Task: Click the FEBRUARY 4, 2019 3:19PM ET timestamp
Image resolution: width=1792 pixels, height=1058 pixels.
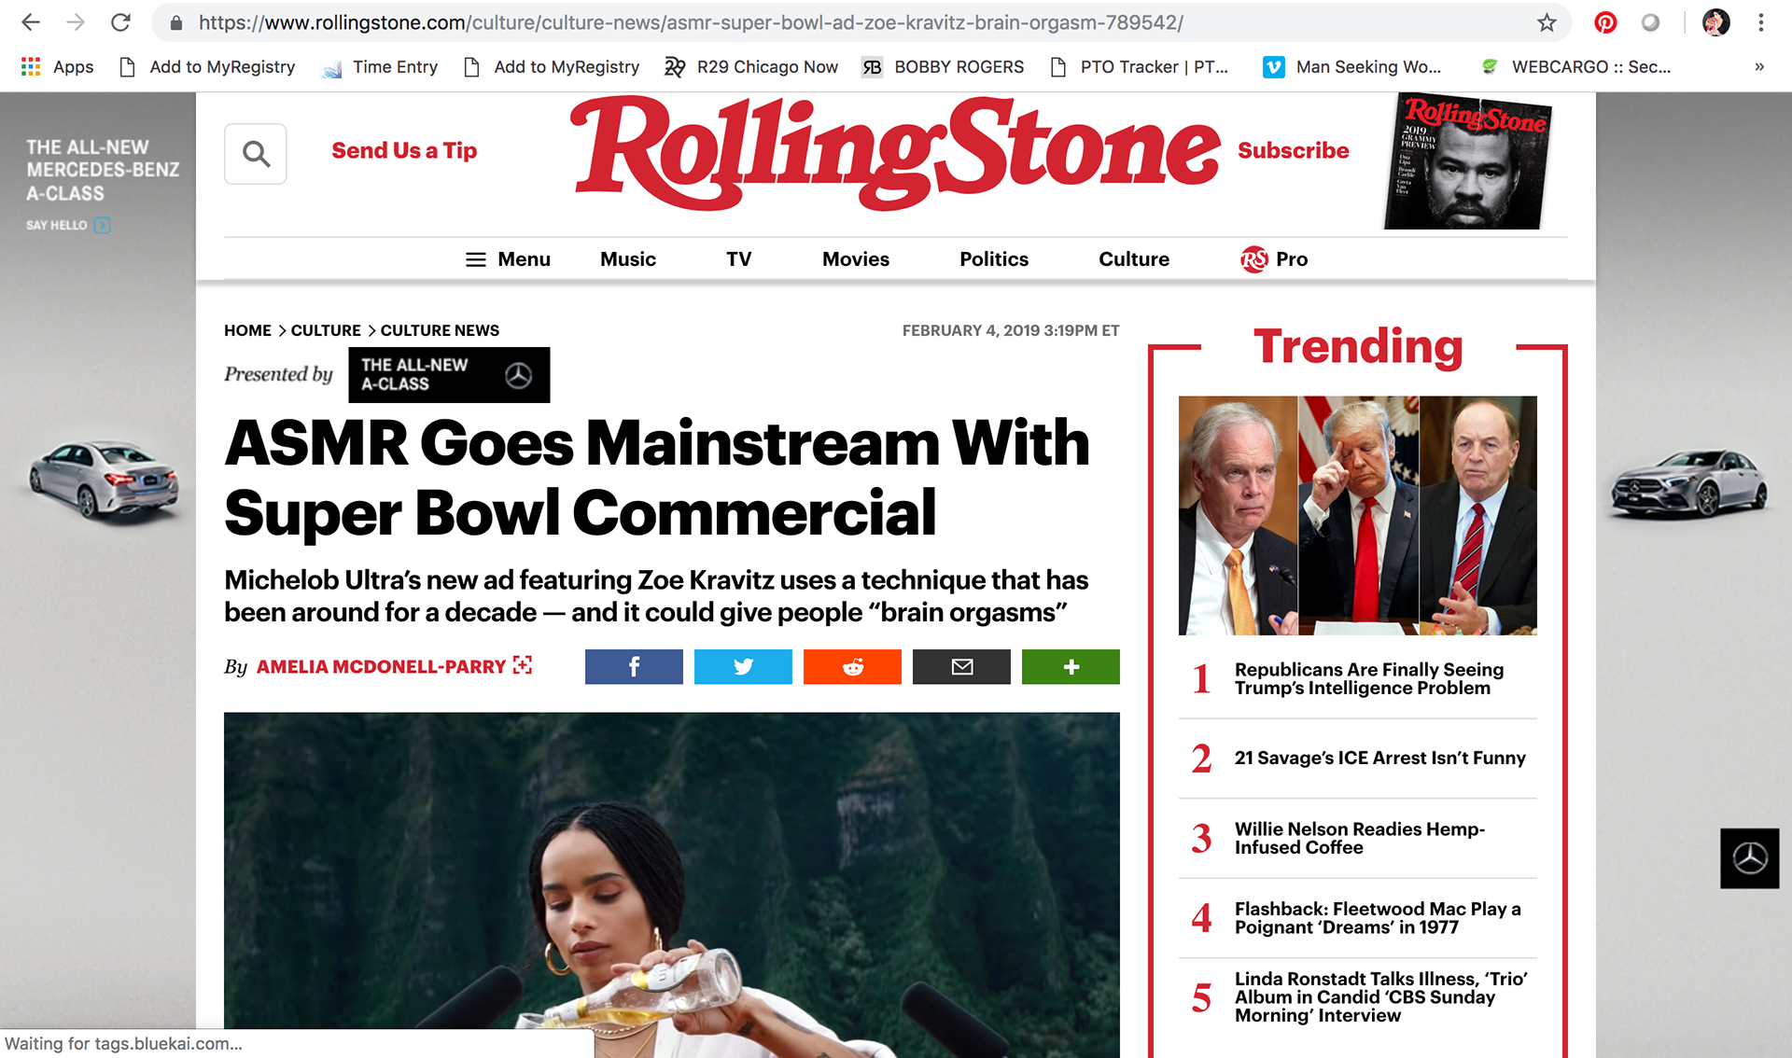Action: tap(1011, 330)
